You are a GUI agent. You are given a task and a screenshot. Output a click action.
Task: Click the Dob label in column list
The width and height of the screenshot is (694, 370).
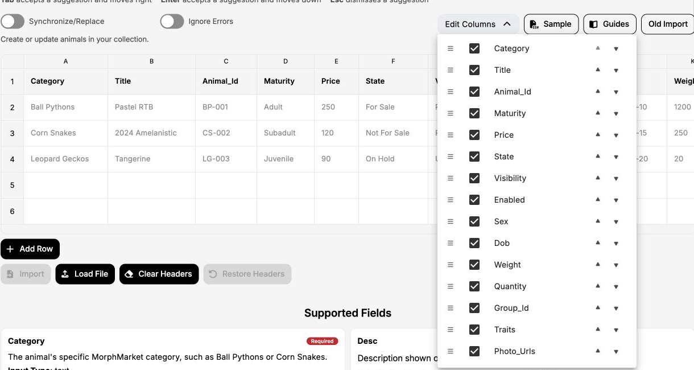502,243
